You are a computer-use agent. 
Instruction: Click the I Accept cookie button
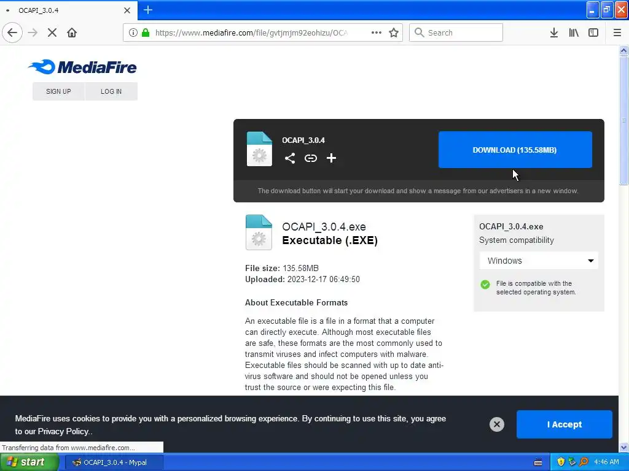pos(564,424)
